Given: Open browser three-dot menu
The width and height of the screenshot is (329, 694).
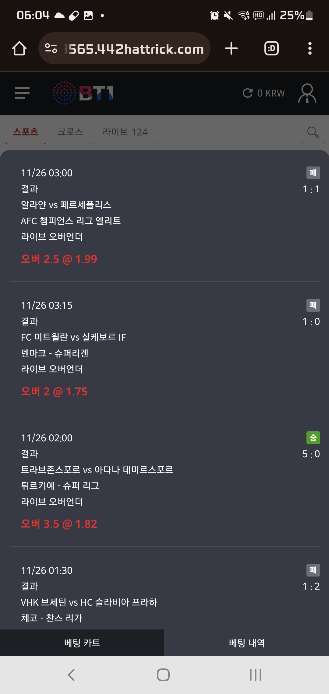Looking at the screenshot, I should tap(310, 49).
